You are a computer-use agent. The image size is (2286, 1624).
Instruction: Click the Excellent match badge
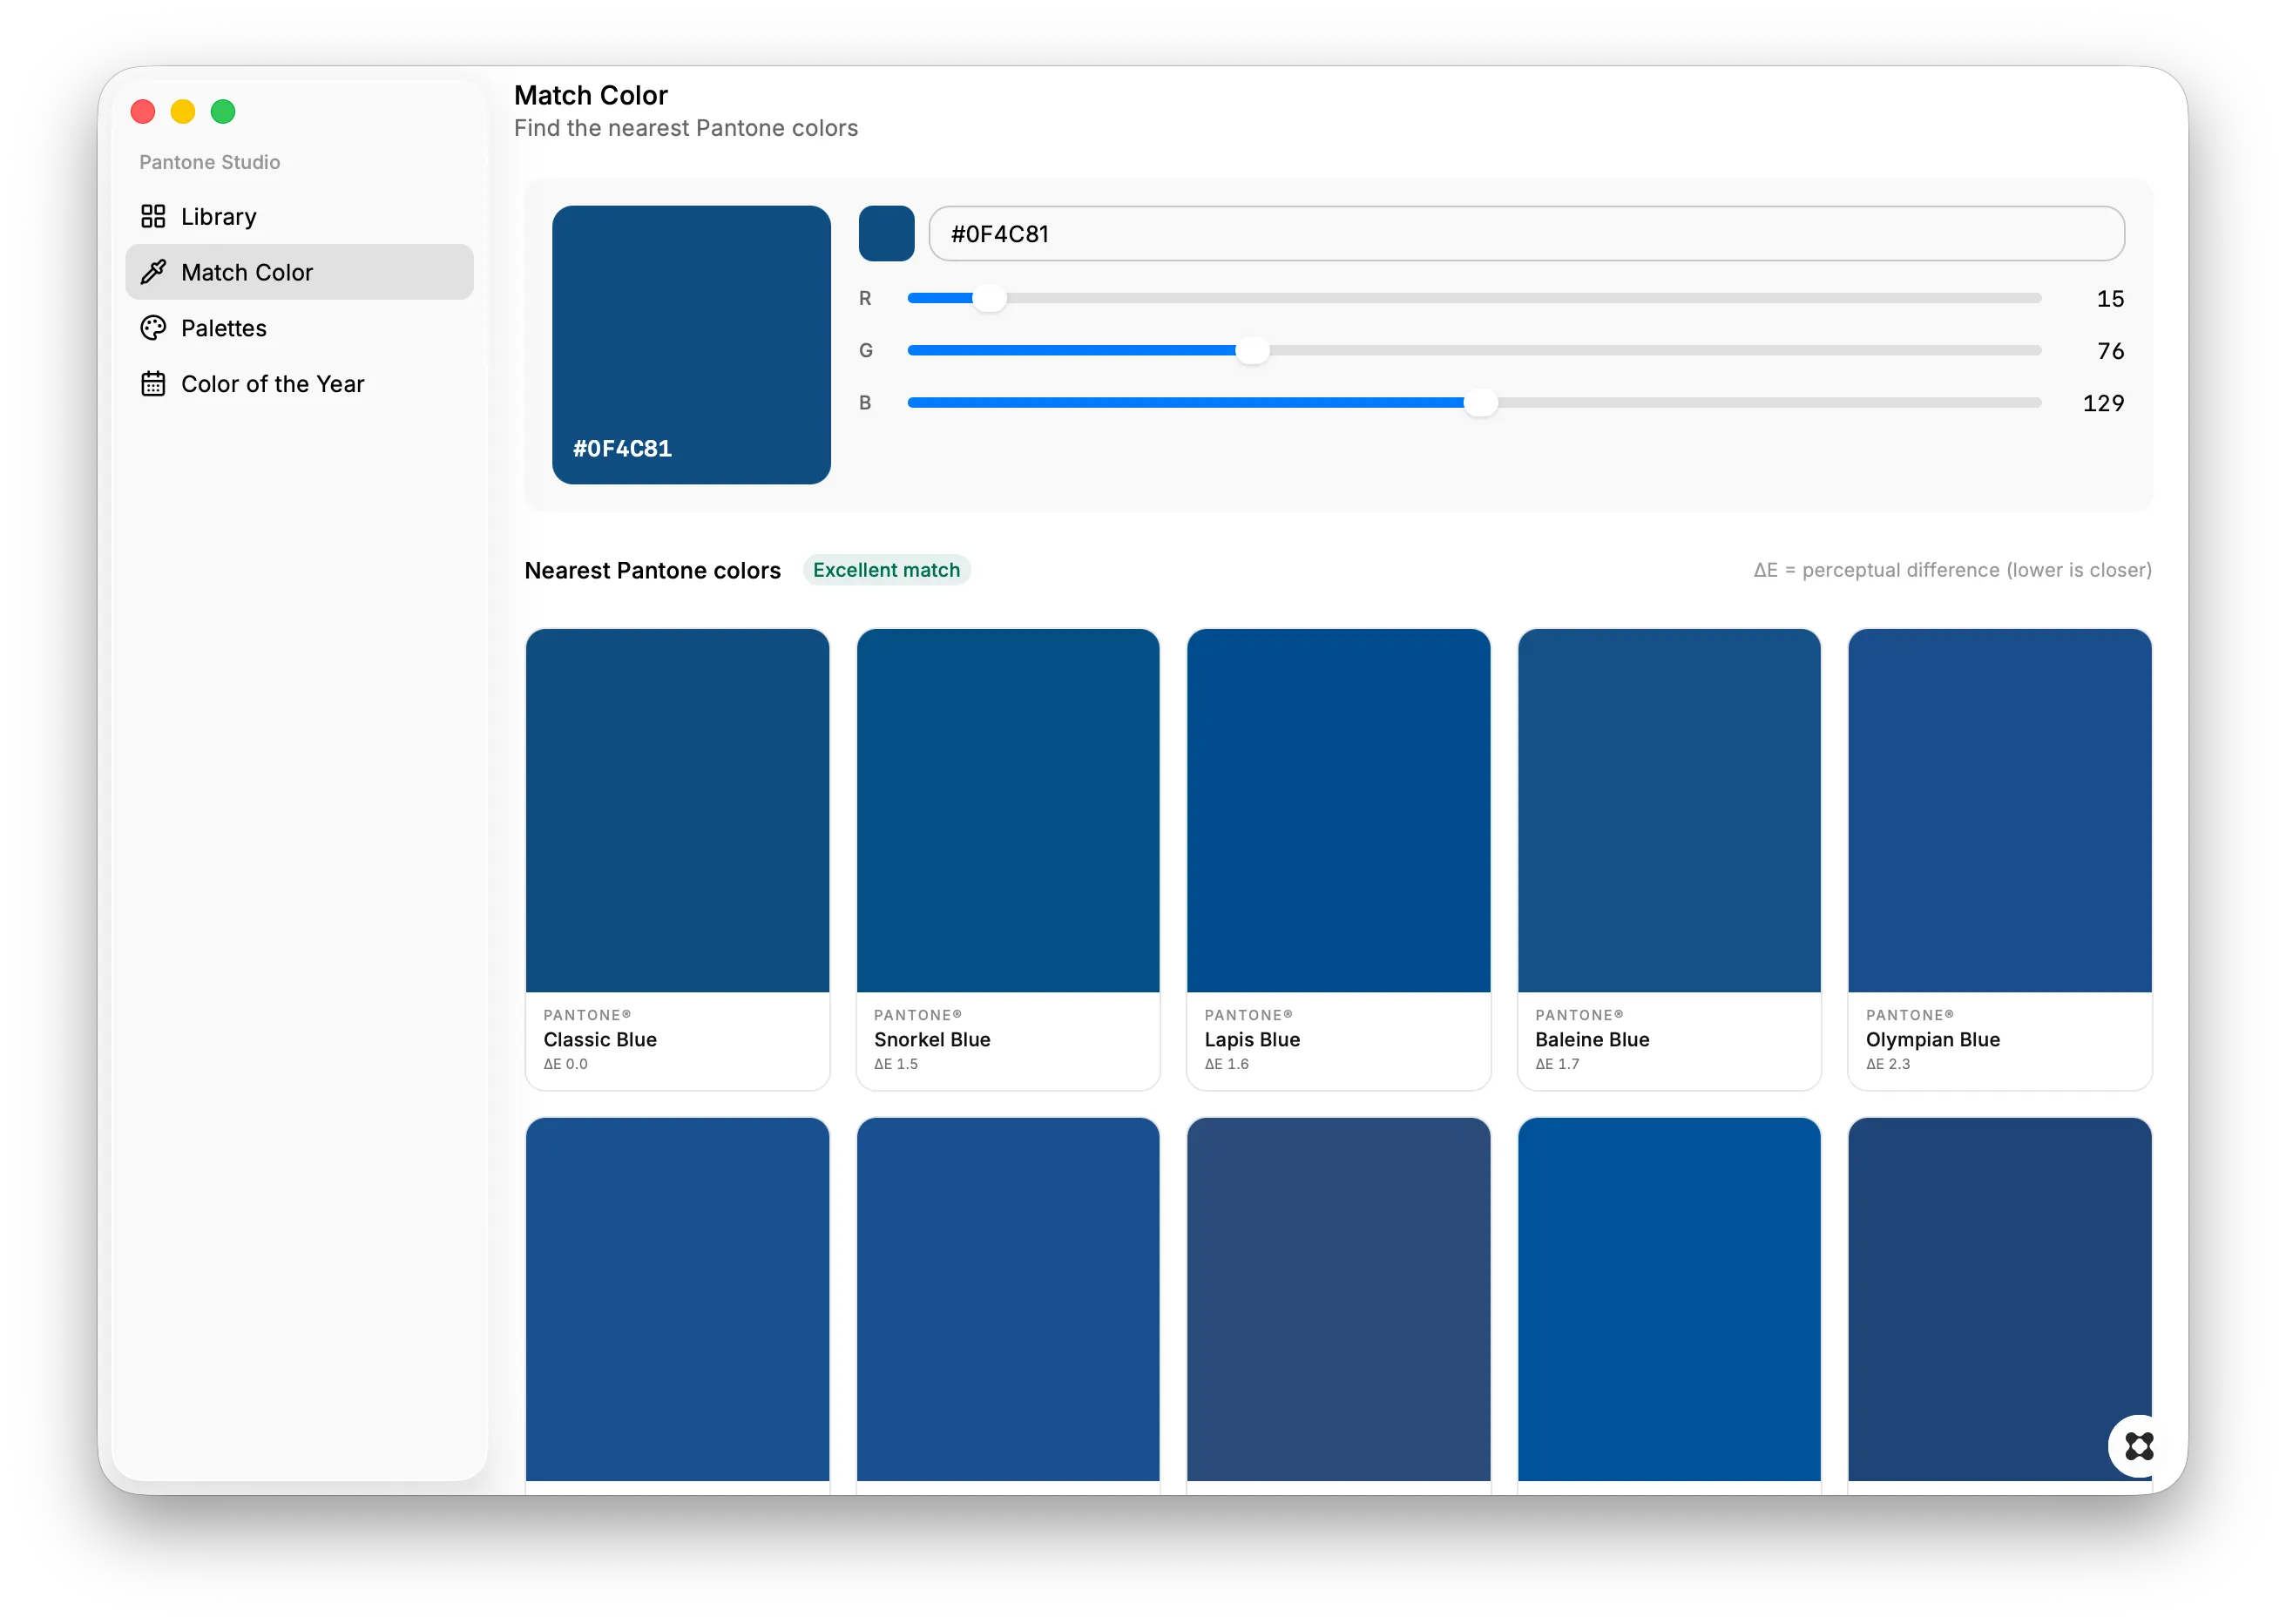click(x=886, y=570)
